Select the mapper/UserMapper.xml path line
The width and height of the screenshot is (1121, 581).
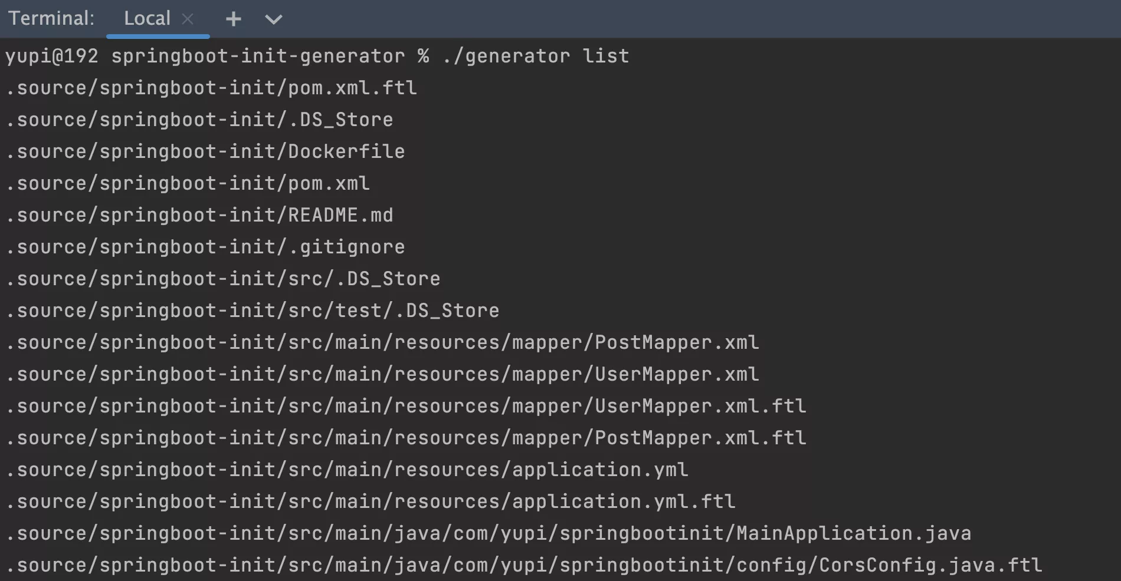382,374
